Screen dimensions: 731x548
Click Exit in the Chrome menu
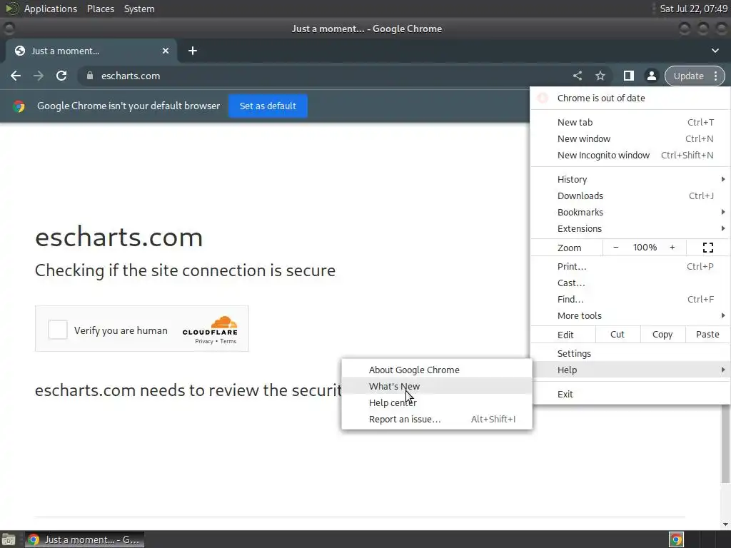coord(630,394)
